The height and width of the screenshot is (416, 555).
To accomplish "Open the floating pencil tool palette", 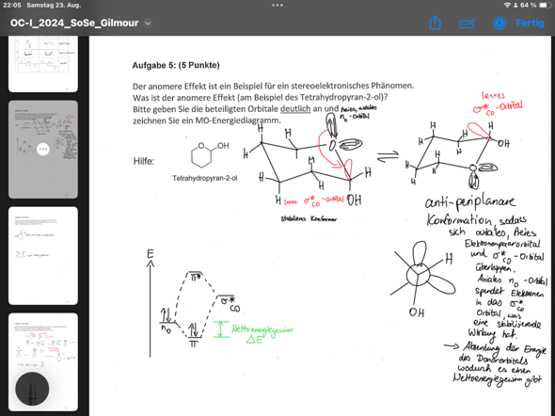I will [x=32, y=389].
